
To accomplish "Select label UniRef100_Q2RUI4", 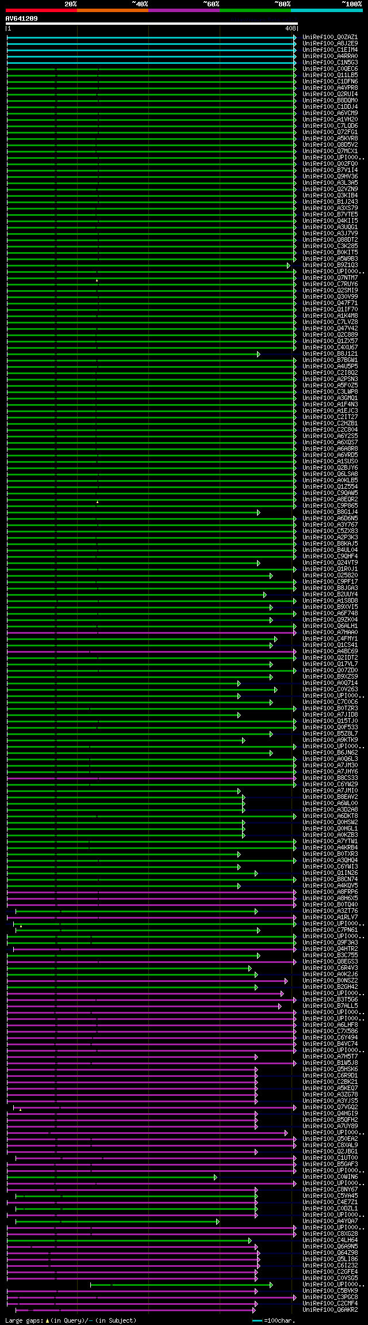I will [x=330, y=94].
